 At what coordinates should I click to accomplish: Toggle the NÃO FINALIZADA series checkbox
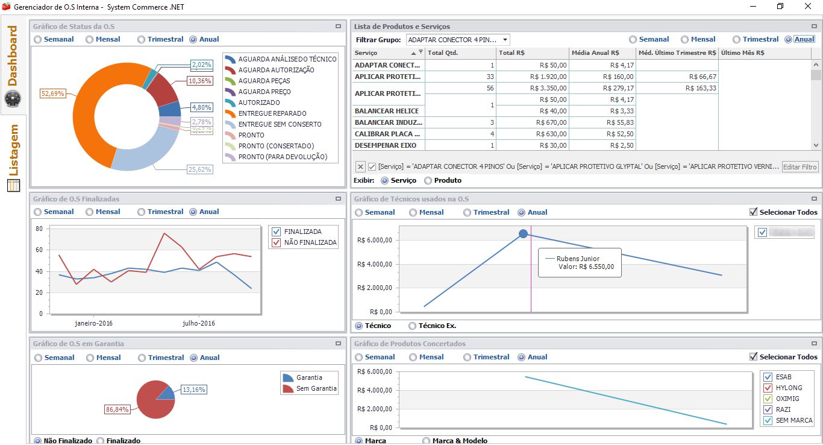277,242
